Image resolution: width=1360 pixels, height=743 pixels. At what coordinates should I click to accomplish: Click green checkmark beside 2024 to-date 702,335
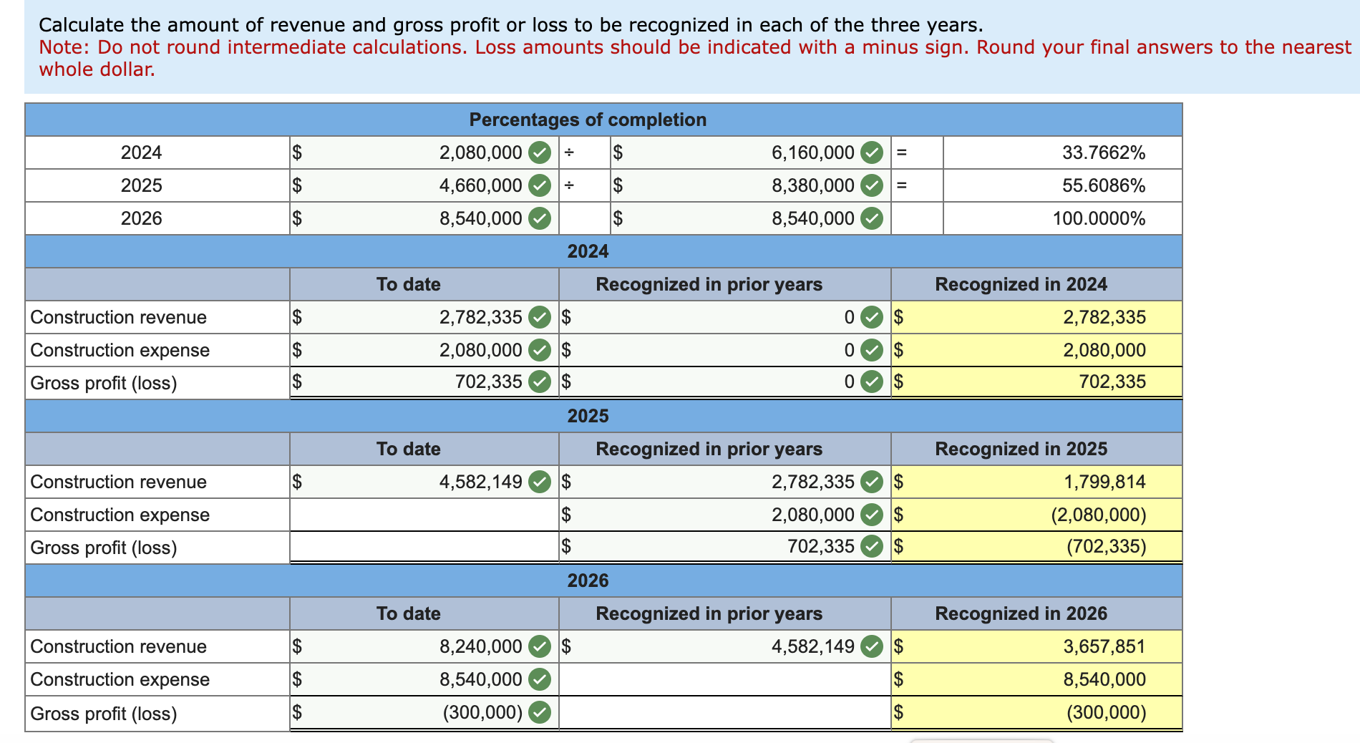click(x=540, y=382)
